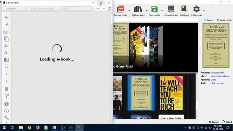This screenshot has height=131, width=233.
Task: Open Layout button in Calibre status bar
Action: click(214, 122)
